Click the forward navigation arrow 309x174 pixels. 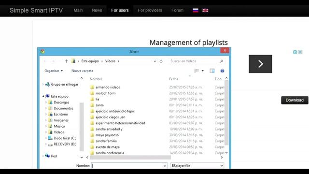53,61
